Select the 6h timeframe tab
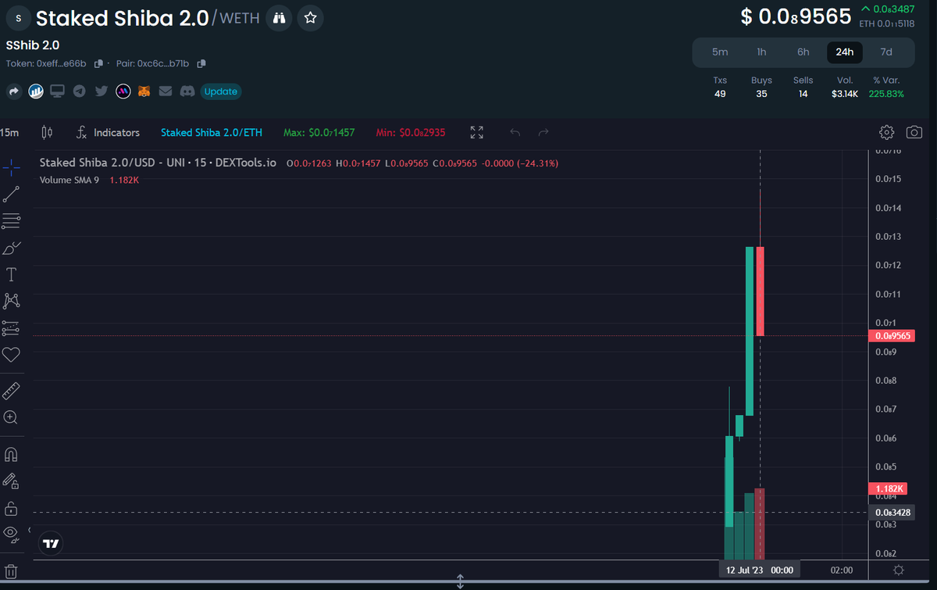This screenshot has width=937, height=590. tap(803, 52)
